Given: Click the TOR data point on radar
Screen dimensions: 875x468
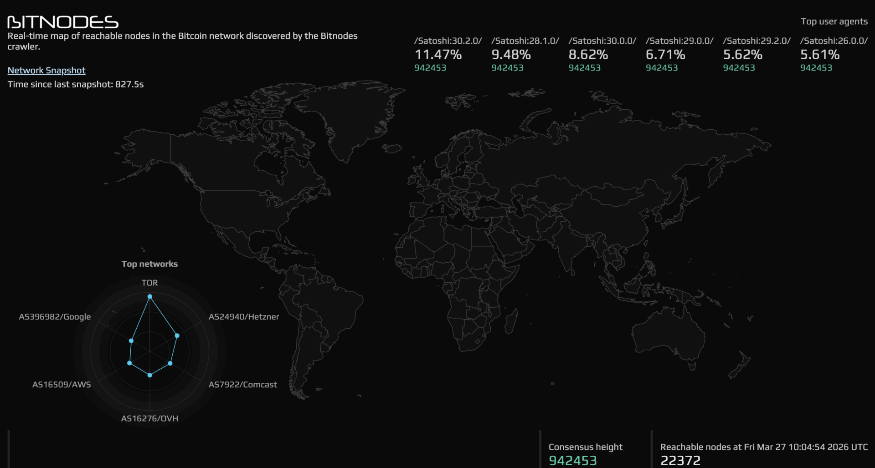Looking at the screenshot, I should [x=149, y=296].
